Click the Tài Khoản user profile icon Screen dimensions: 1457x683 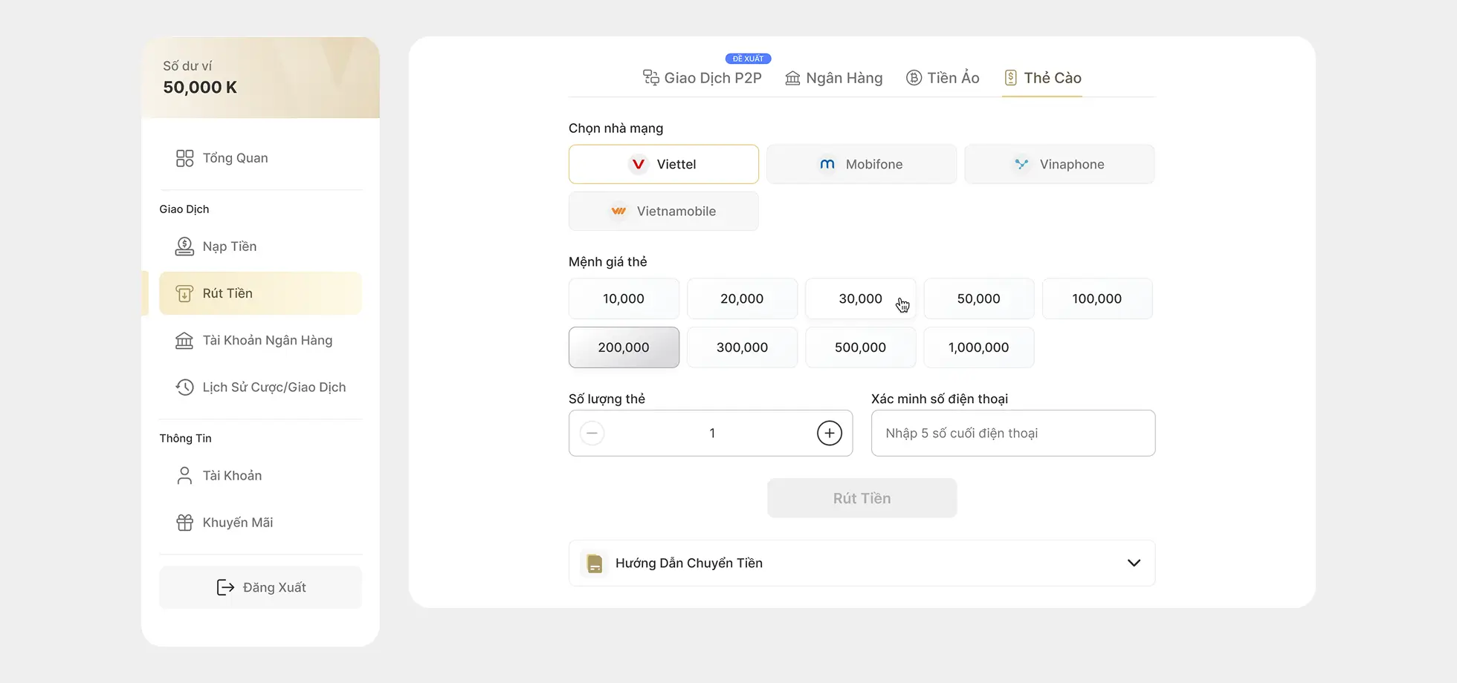pos(184,475)
